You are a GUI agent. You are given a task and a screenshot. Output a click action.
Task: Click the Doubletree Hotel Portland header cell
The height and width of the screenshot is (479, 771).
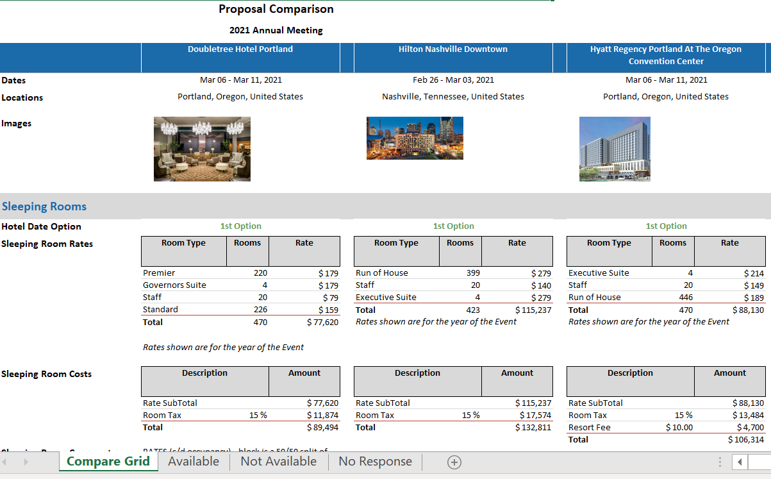coord(240,49)
